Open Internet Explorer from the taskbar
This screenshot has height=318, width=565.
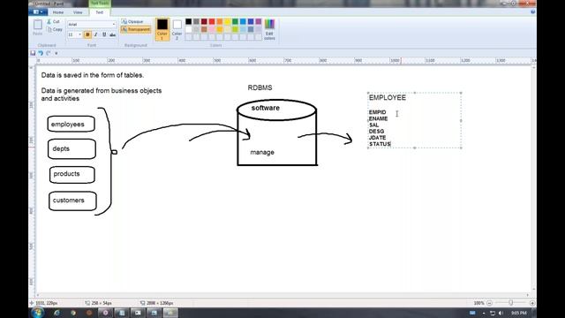[x=56, y=313]
